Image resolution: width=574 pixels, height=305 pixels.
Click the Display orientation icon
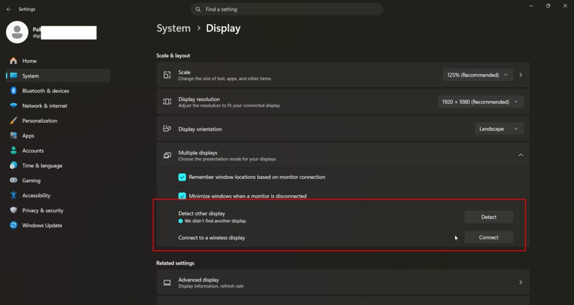point(167,128)
